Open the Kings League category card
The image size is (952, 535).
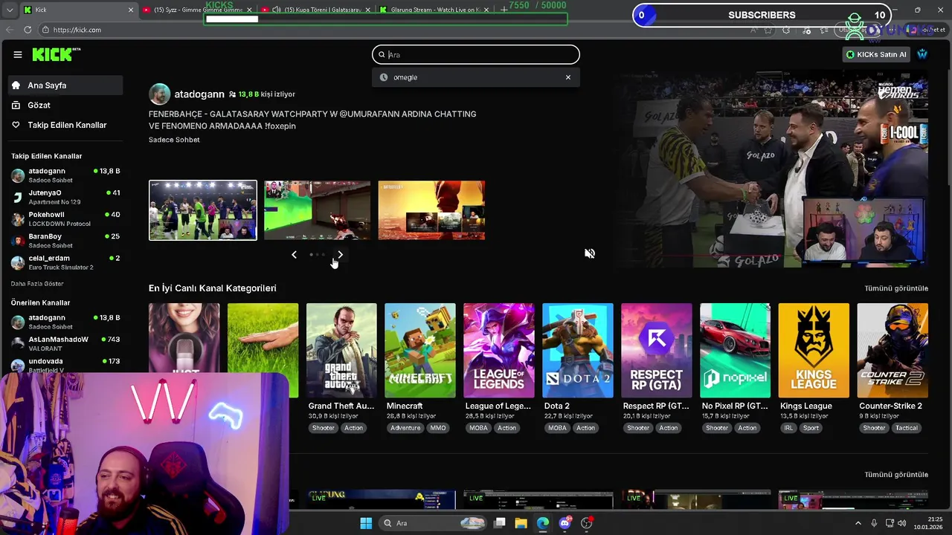814,350
